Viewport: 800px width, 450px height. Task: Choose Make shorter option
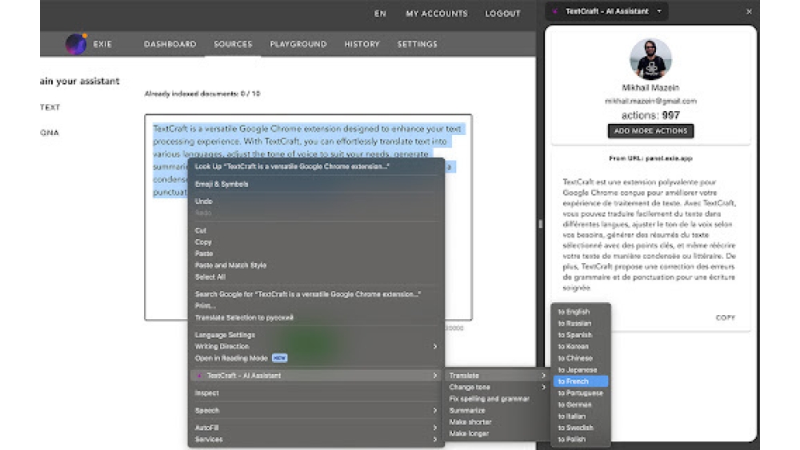pyautogui.click(x=497, y=422)
